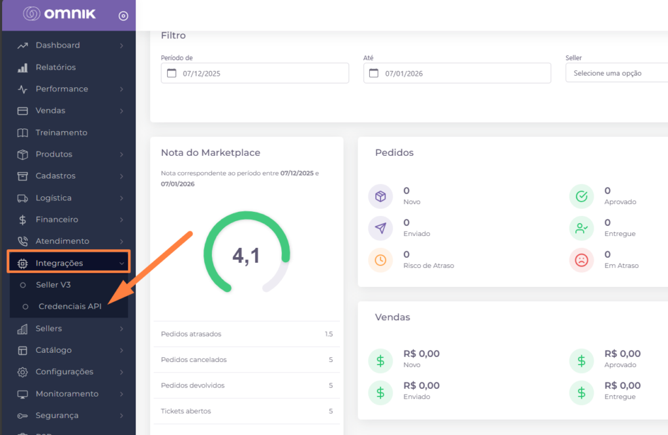Image resolution: width=668 pixels, height=435 pixels.
Task: Go to the Monitoramento menu item
Action: tap(67, 394)
